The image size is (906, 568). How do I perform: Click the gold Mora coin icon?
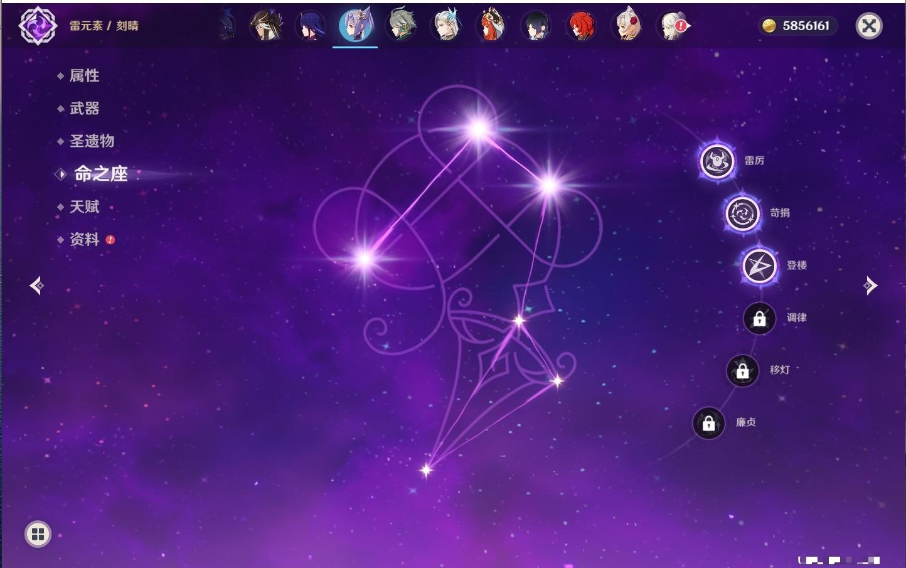769,26
